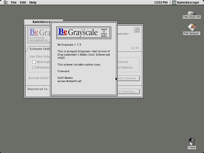Click the 'Freeware.' text
This screenshot has width=204, height=153.
(x=64, y=71)
